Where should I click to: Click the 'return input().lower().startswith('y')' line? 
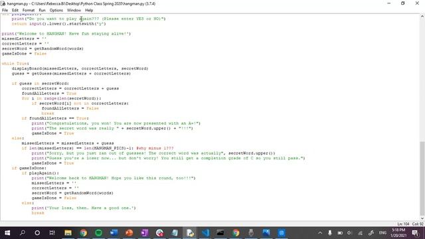coord(59,24)
